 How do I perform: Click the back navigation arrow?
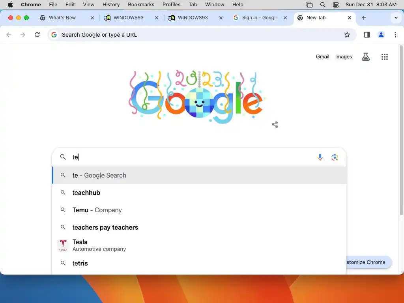click(x=9, y=35)
